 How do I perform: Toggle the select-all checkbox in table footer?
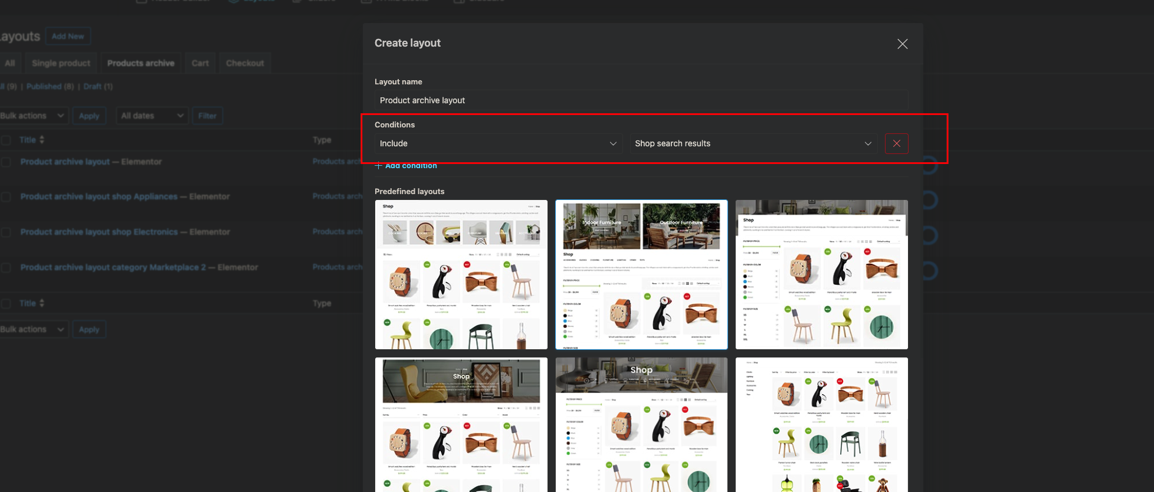coord(6,303)
